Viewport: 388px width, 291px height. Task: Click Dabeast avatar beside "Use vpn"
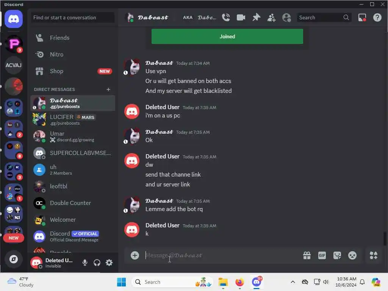click(132, 67)
